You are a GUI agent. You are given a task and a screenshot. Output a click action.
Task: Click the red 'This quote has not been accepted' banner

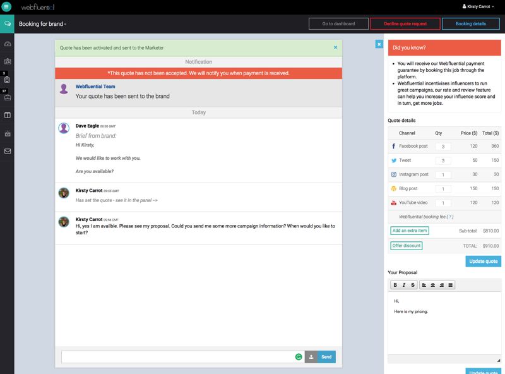[198, 73]
